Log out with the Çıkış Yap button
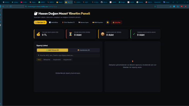 click(116, 22)
